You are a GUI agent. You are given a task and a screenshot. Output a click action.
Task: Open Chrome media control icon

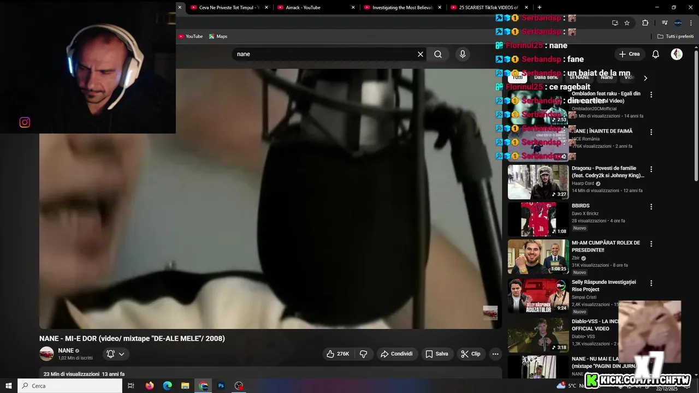pyautogui.click(x=665, y=23)
